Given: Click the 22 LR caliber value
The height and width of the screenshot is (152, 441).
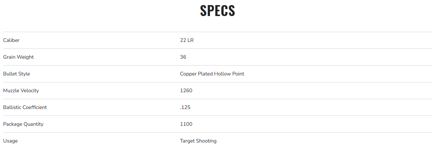Looking at the screenshot, I should point(187,40).
